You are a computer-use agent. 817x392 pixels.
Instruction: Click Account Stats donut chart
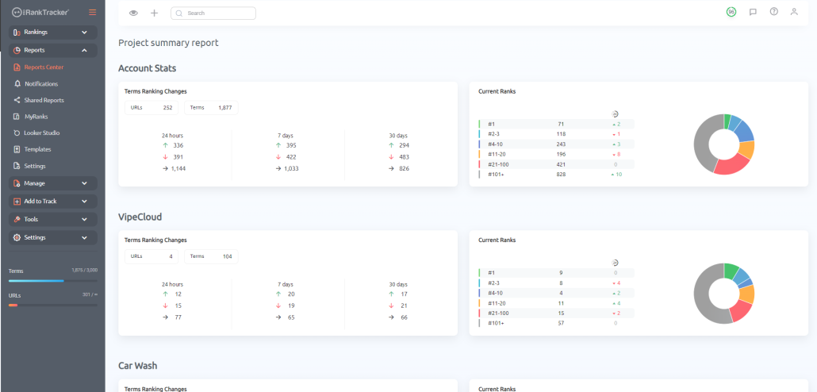(723, 144)
